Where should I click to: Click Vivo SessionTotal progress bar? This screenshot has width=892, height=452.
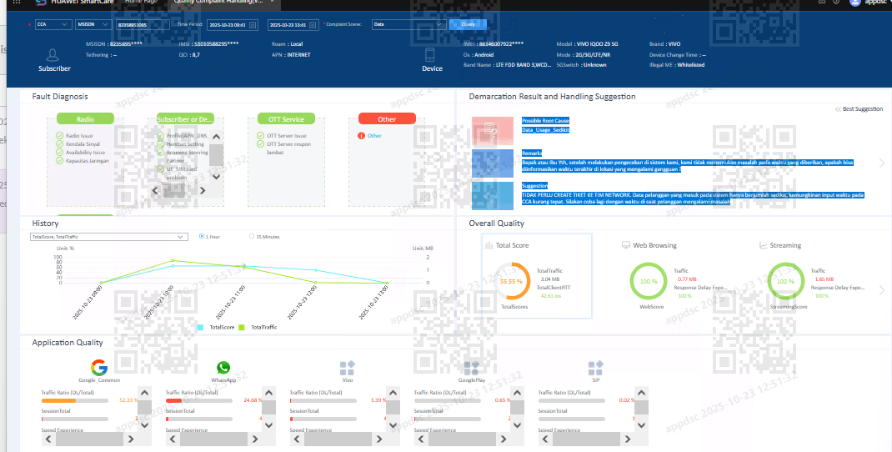[x=323, y=419]
